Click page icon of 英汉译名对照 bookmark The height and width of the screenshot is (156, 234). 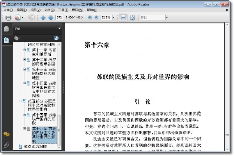20,147
